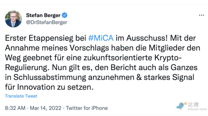The image size is (208, 116).
Task: Click Translate Tweet
Action: 21,96
